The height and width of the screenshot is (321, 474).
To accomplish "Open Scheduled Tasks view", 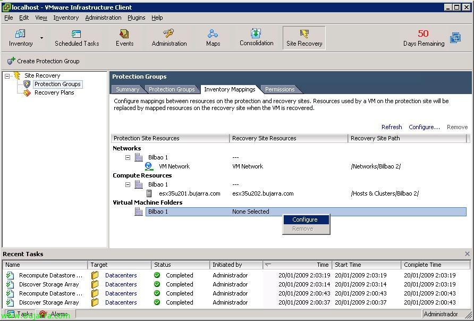I will [x=77, y=38].
